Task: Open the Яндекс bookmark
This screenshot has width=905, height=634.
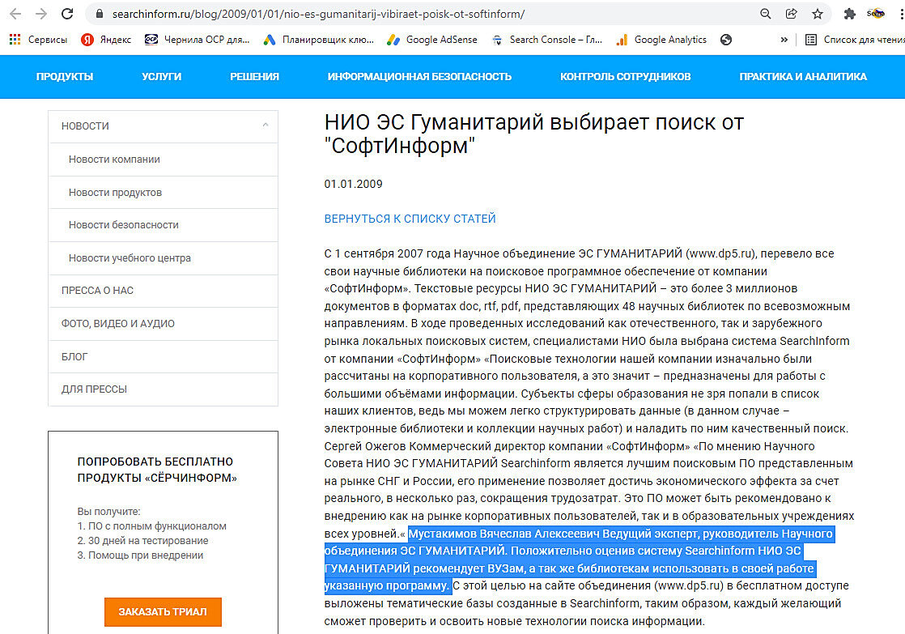Action: (x=105, y=39)
